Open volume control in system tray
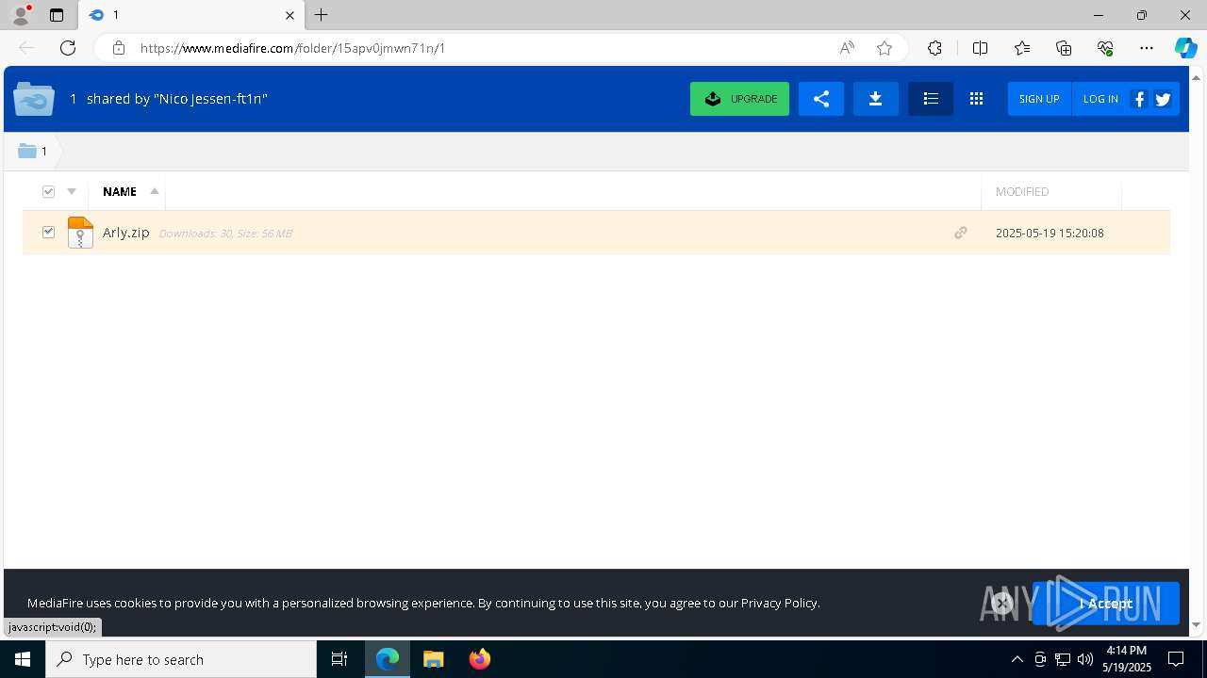 tap(1085, 659)
